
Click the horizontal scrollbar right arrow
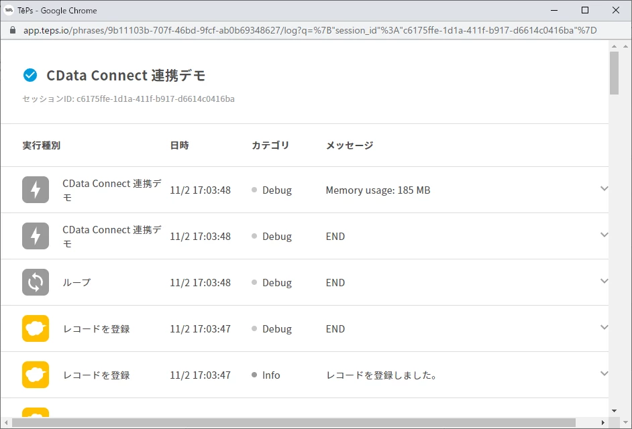coord(603,422)
